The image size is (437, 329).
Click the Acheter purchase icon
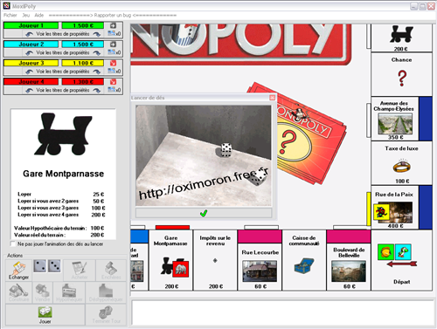point(80,271)
